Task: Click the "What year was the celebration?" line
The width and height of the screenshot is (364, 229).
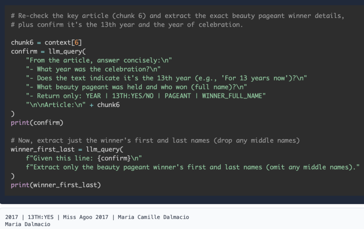Action: coord(93,69)
